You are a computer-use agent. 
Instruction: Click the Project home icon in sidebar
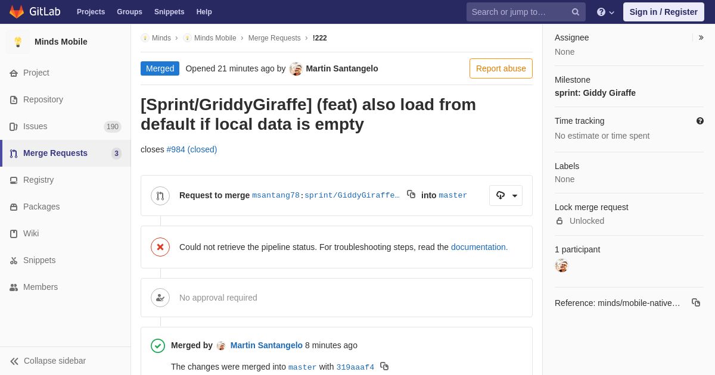click(x=14, y=73)
